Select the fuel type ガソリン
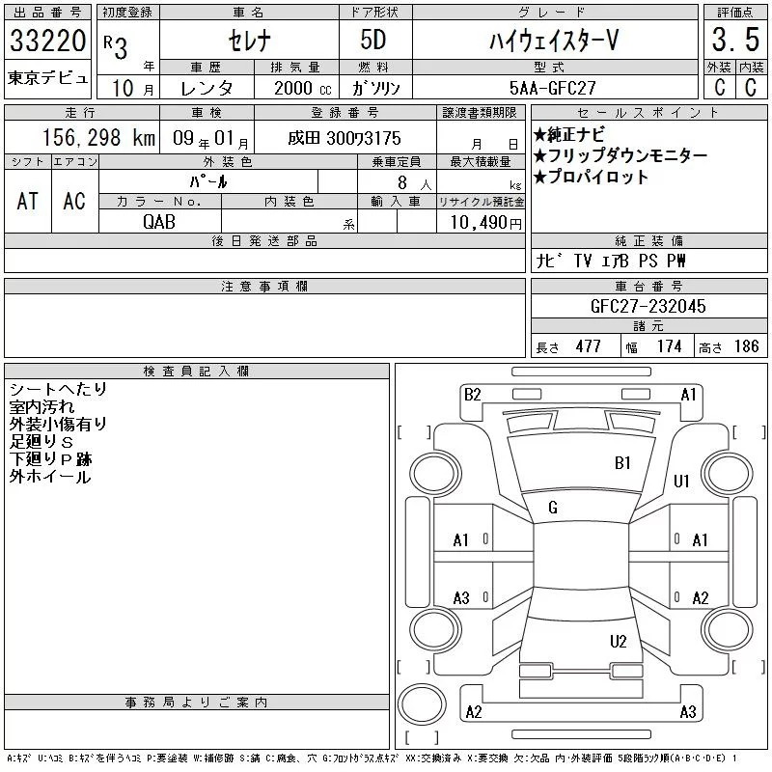The height and width of the screenshot is (772, 772). [375, 88]
